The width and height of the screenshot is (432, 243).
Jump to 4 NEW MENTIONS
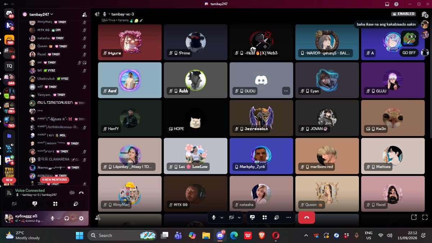click(55, 179)
